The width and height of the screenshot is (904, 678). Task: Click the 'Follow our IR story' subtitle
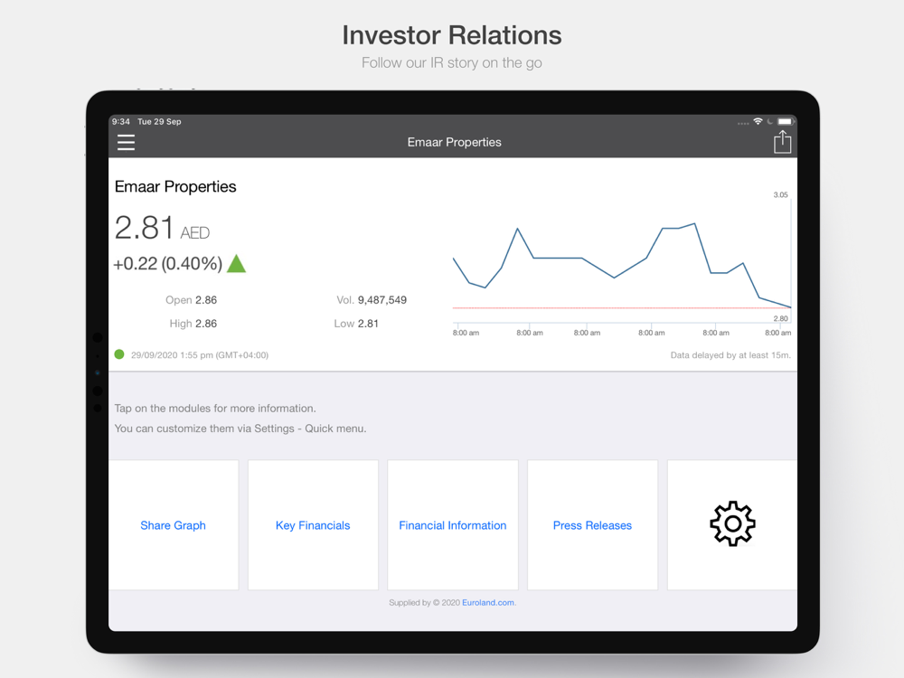(452, 62)
